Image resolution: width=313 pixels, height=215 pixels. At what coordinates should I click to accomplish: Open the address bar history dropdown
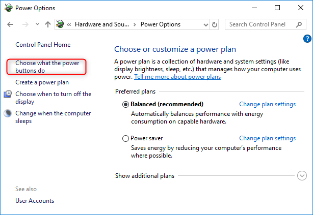tap(205, 24)
